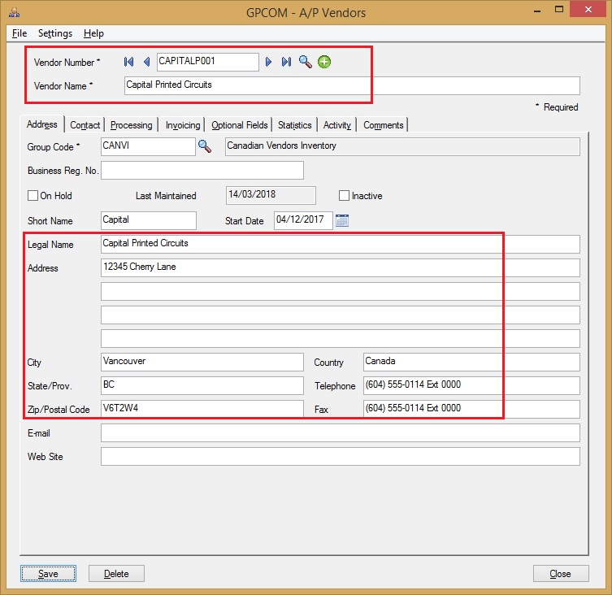Go to previous vendor record arrow
The height and width of the screenshot is (595, 612).
[146, 62]
